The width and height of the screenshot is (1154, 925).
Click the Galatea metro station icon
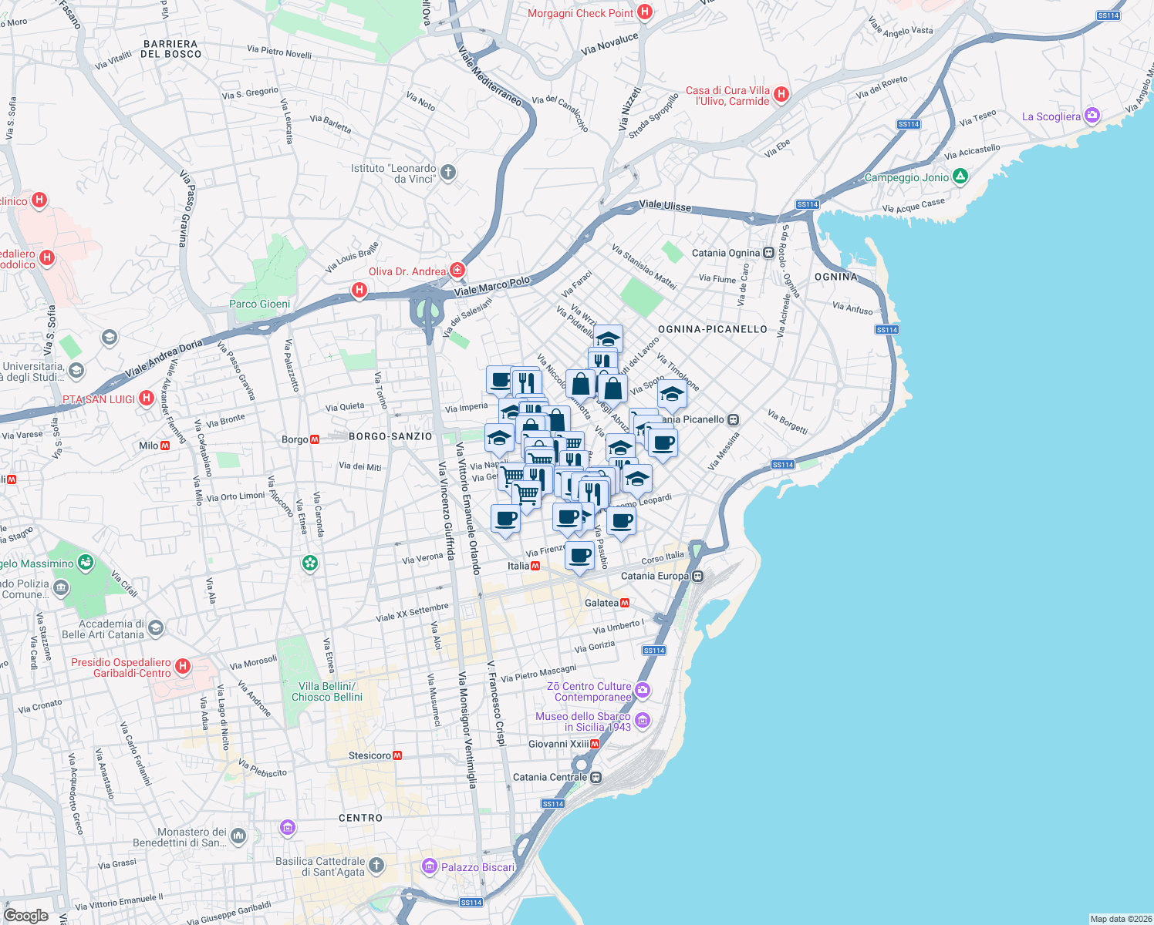(x=626, y=603)
